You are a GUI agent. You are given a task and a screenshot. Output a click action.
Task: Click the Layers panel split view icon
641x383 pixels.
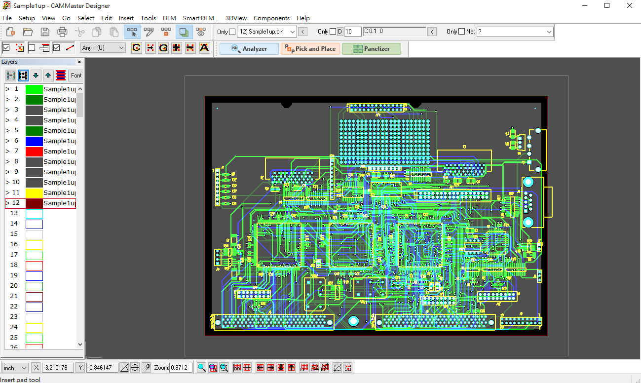10,76
